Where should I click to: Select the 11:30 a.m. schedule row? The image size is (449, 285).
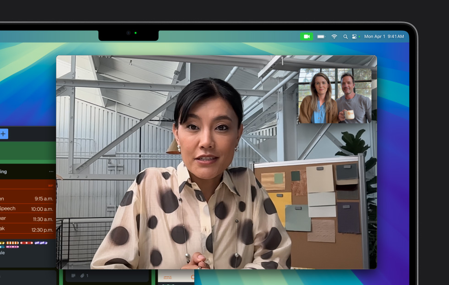(x=27, y=219)
